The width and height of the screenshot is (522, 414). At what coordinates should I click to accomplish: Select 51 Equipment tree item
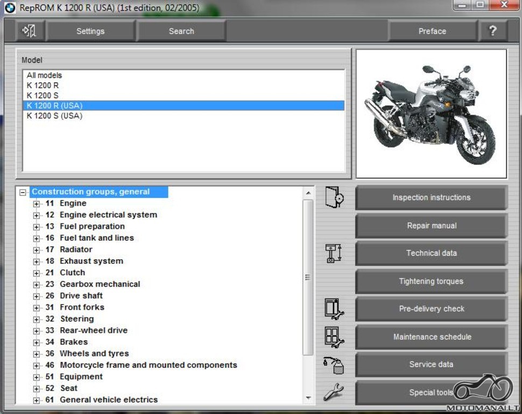click(74, 377)
